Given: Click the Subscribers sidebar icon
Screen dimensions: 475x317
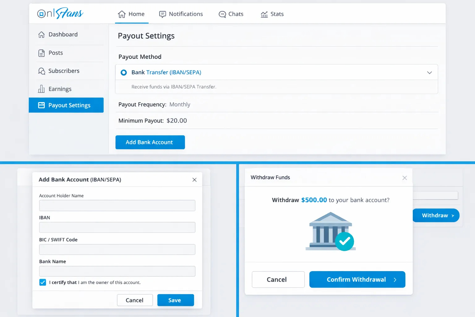Looking at the screenshot, I should [41, 71].
